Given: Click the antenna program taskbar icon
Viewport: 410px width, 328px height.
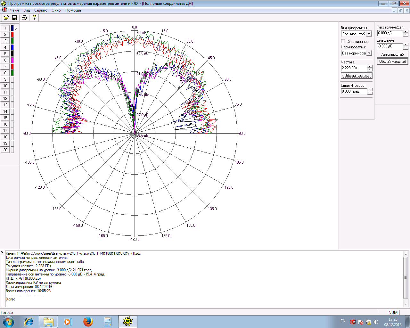Looking at the screenshot, I should coord(127,321).
